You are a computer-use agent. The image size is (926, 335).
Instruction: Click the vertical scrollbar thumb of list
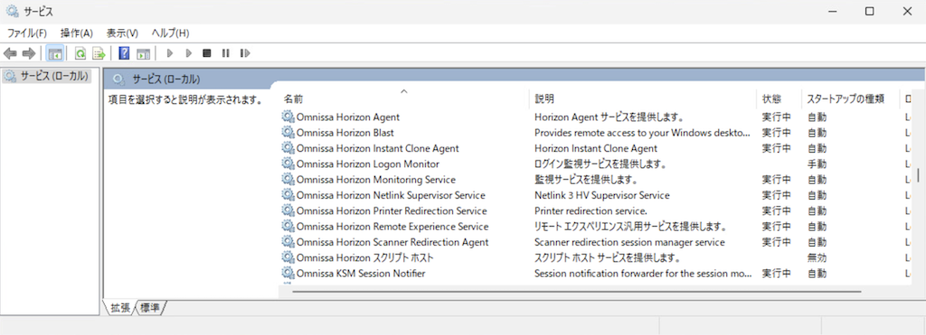coord(919,175)
